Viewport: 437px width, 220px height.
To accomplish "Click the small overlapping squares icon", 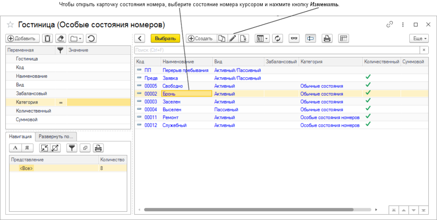I will coord(85,148).
